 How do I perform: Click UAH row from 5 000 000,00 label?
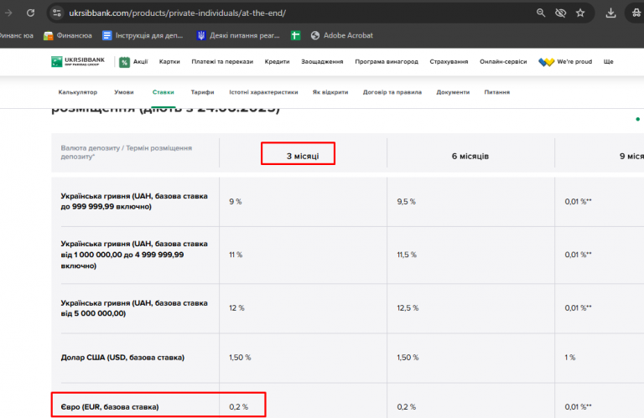click(x=134, y=308)
